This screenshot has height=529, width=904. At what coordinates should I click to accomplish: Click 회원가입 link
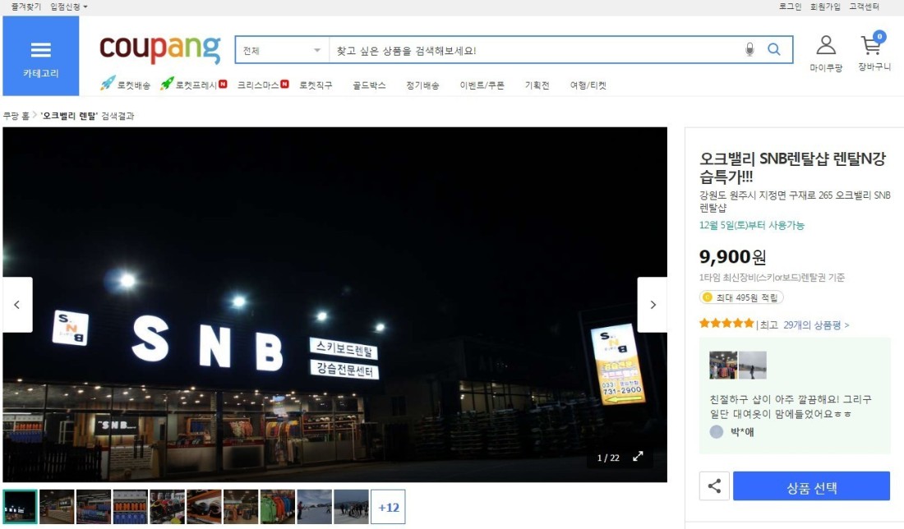click(x=825, y=7)
